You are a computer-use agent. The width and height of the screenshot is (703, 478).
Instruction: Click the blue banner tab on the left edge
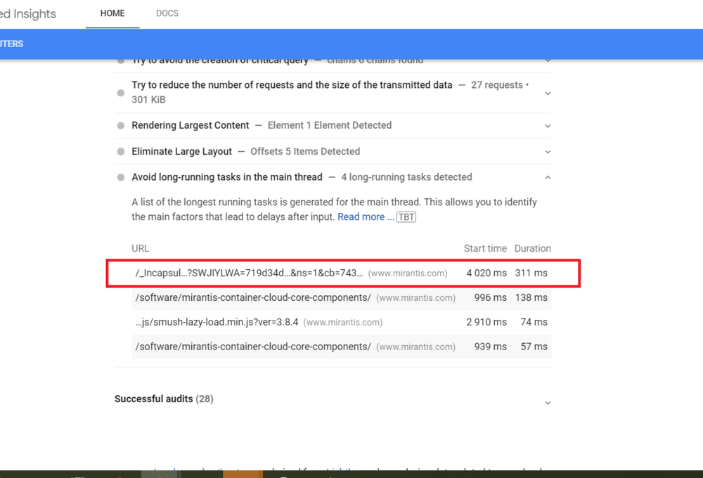click(12, 44)
